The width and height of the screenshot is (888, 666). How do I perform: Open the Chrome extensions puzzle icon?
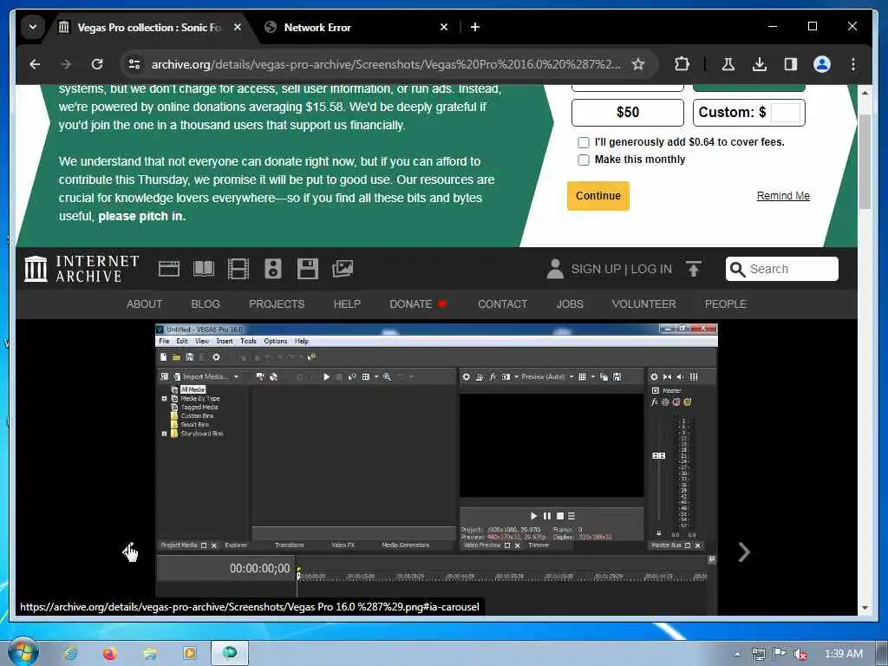coord(682,64)
